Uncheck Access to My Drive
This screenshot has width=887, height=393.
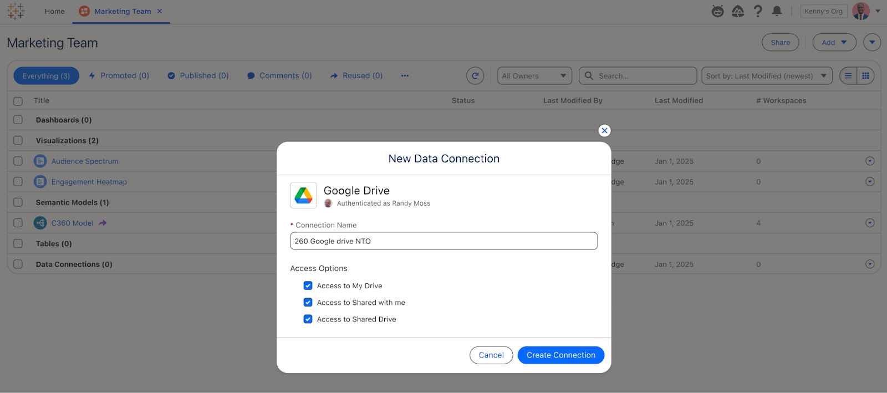[308, 286]
